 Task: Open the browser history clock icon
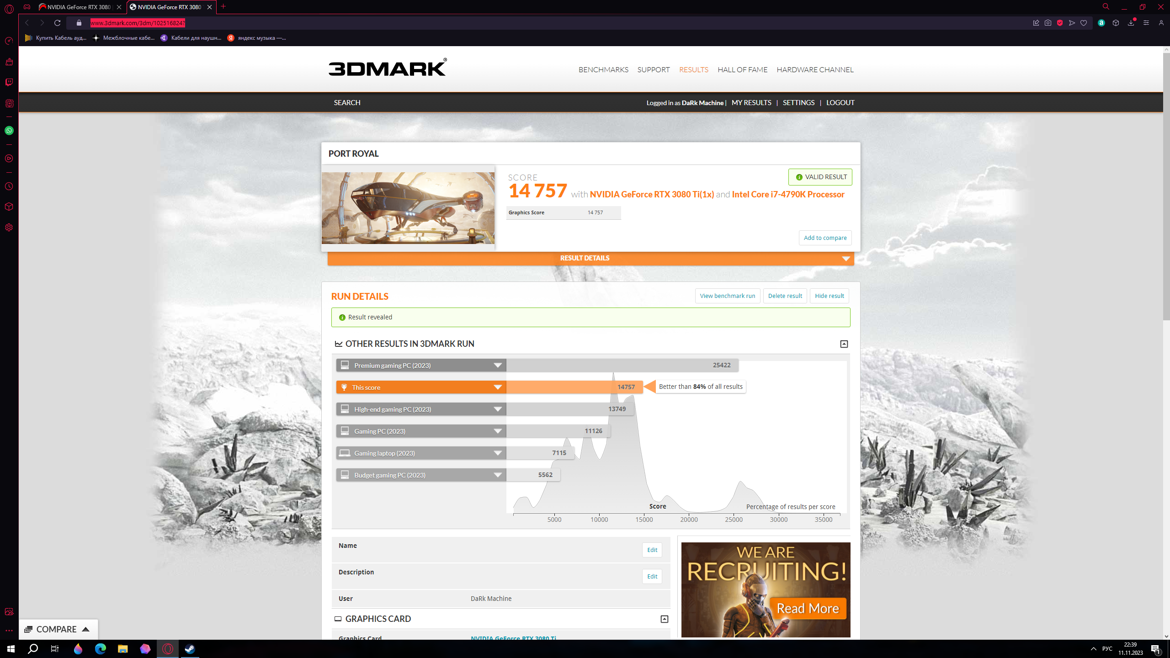pos(9,186)
